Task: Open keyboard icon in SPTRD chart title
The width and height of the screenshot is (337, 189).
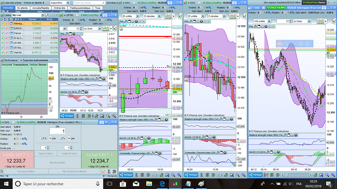Action: point(105,15)
